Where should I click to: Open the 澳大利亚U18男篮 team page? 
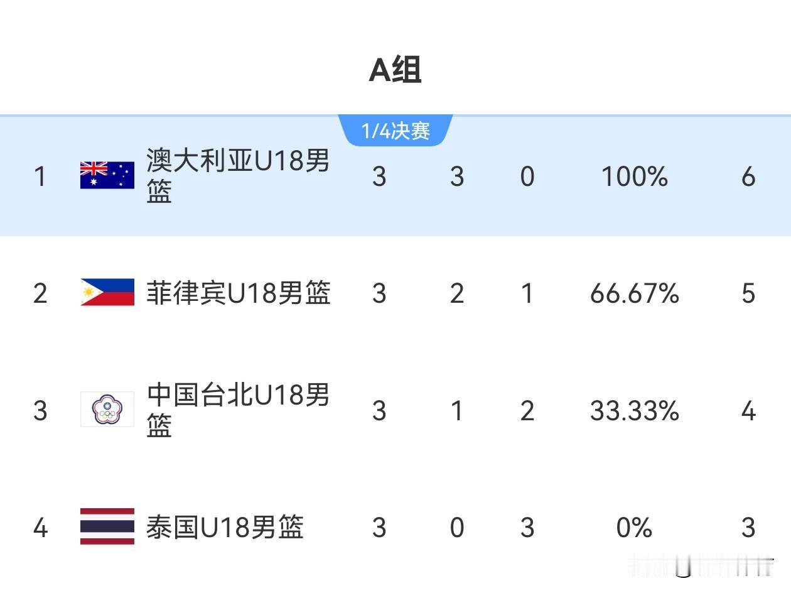tap(238, 175)
